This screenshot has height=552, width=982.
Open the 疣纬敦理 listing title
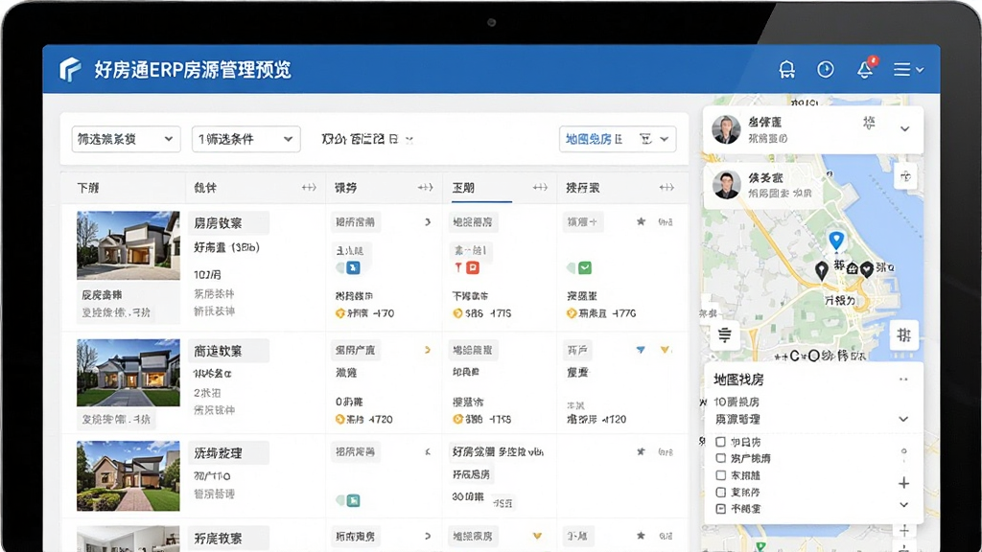(x=218, y=453)
